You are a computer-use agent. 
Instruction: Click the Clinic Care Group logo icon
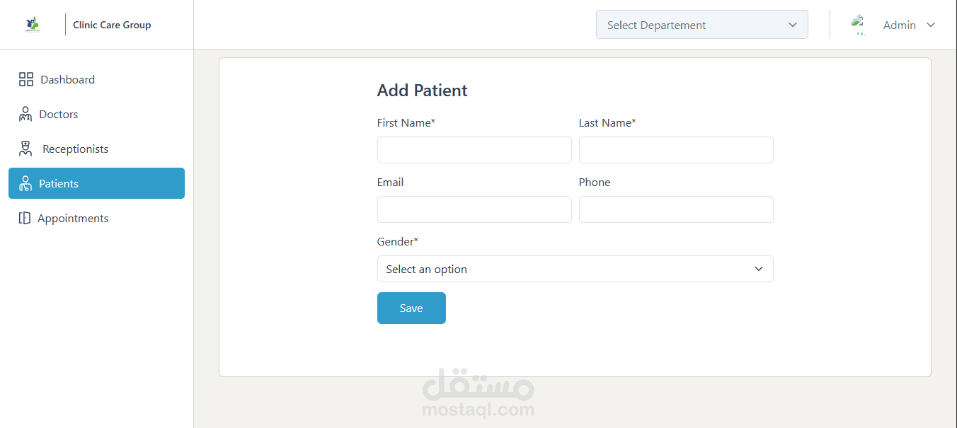pyautogui.click(x=33, y=25)
